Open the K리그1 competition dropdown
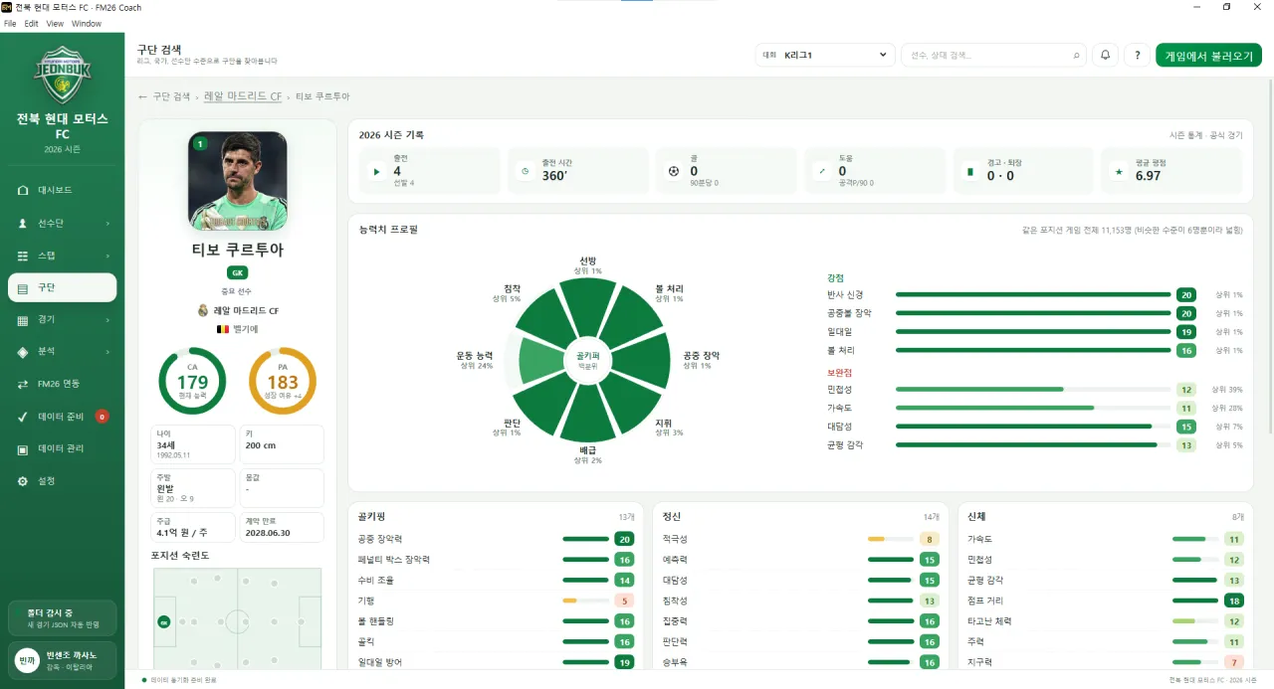The height and width of the screenshot is (689, 1274). point(825,56)
